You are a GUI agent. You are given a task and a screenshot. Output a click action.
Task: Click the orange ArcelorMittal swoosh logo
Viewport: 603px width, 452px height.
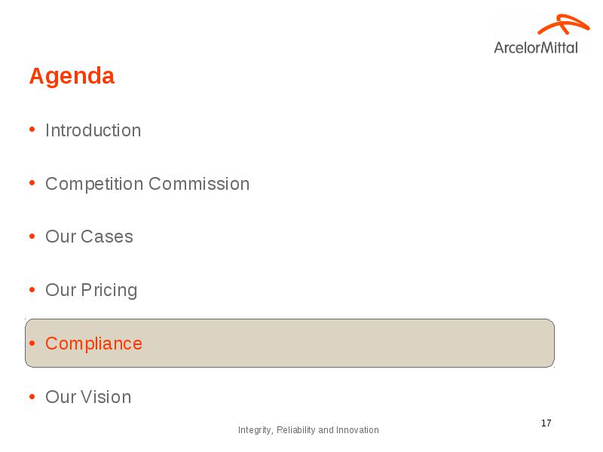pyautogui.click(x=563, y=24)
